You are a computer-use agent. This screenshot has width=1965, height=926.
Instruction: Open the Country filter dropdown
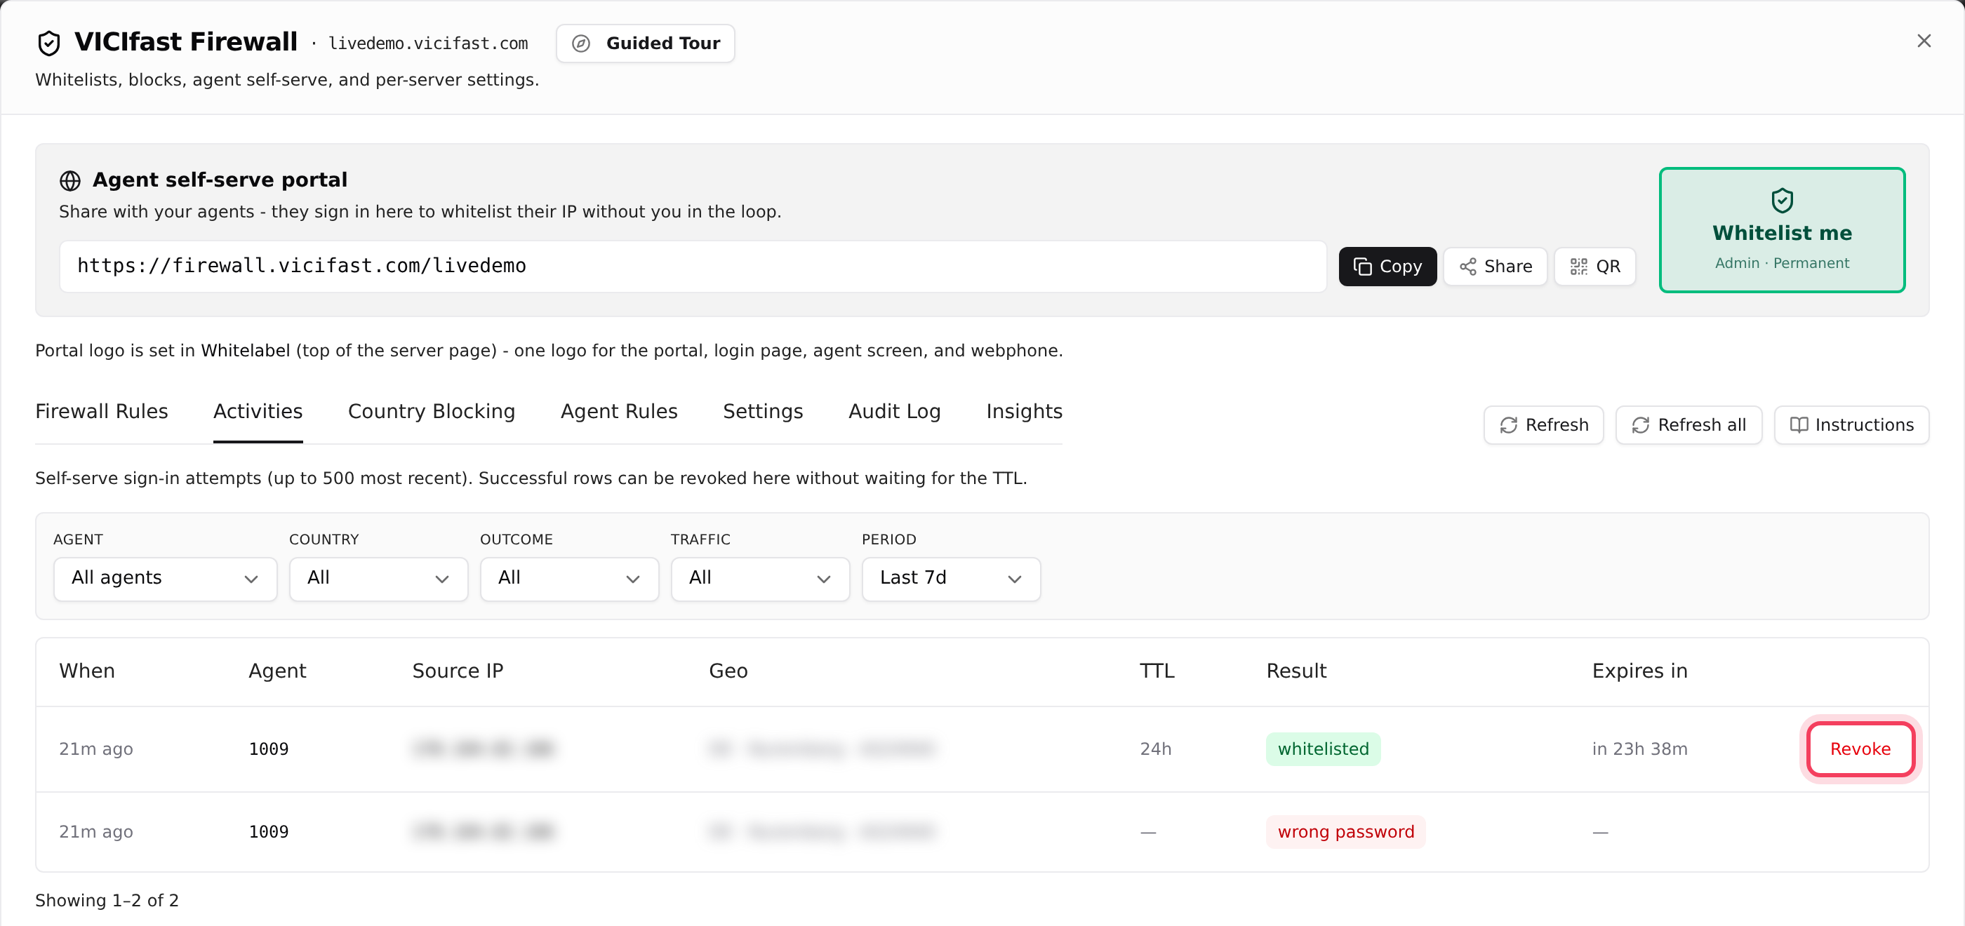(x=378, y=579)
